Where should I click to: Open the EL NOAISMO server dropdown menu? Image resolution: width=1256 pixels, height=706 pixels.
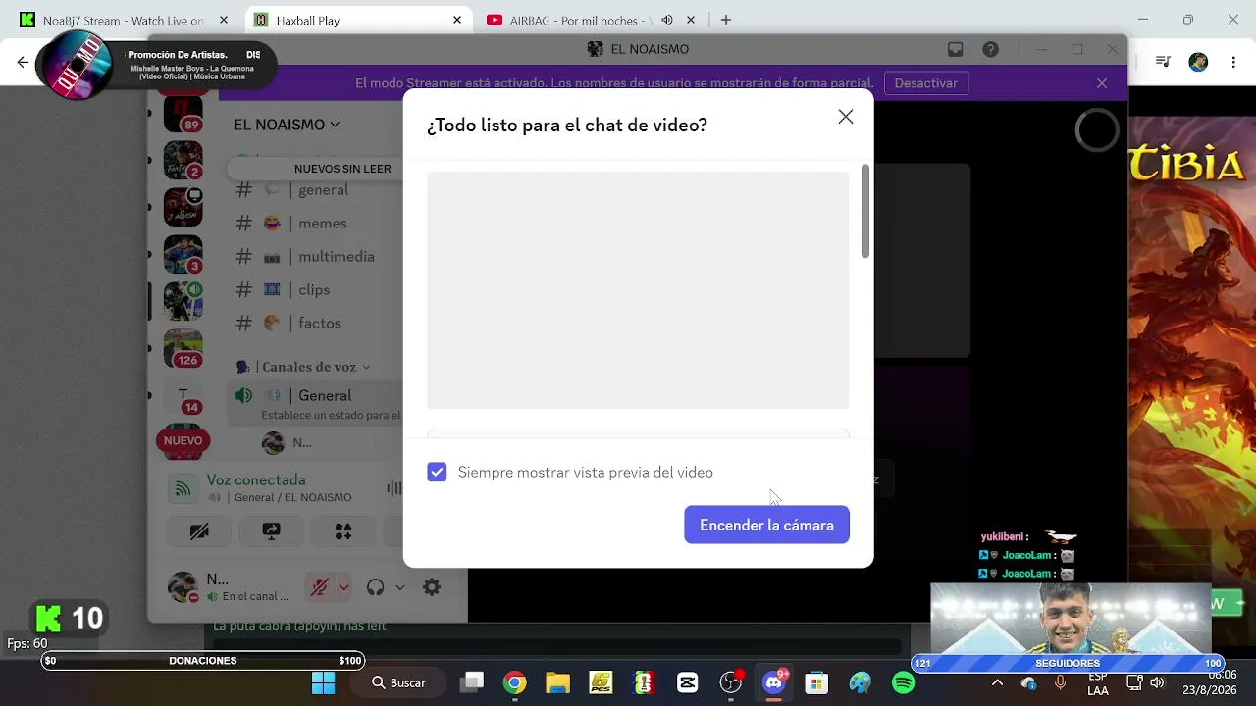click(287, 125)
